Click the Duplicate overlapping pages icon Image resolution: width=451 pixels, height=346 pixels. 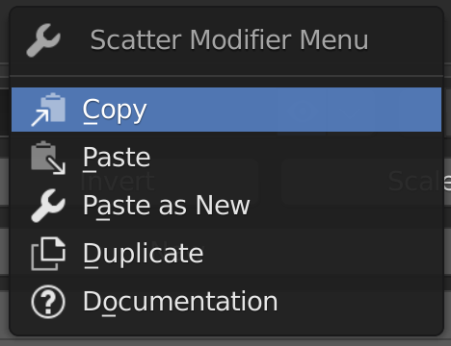point(48,254)
